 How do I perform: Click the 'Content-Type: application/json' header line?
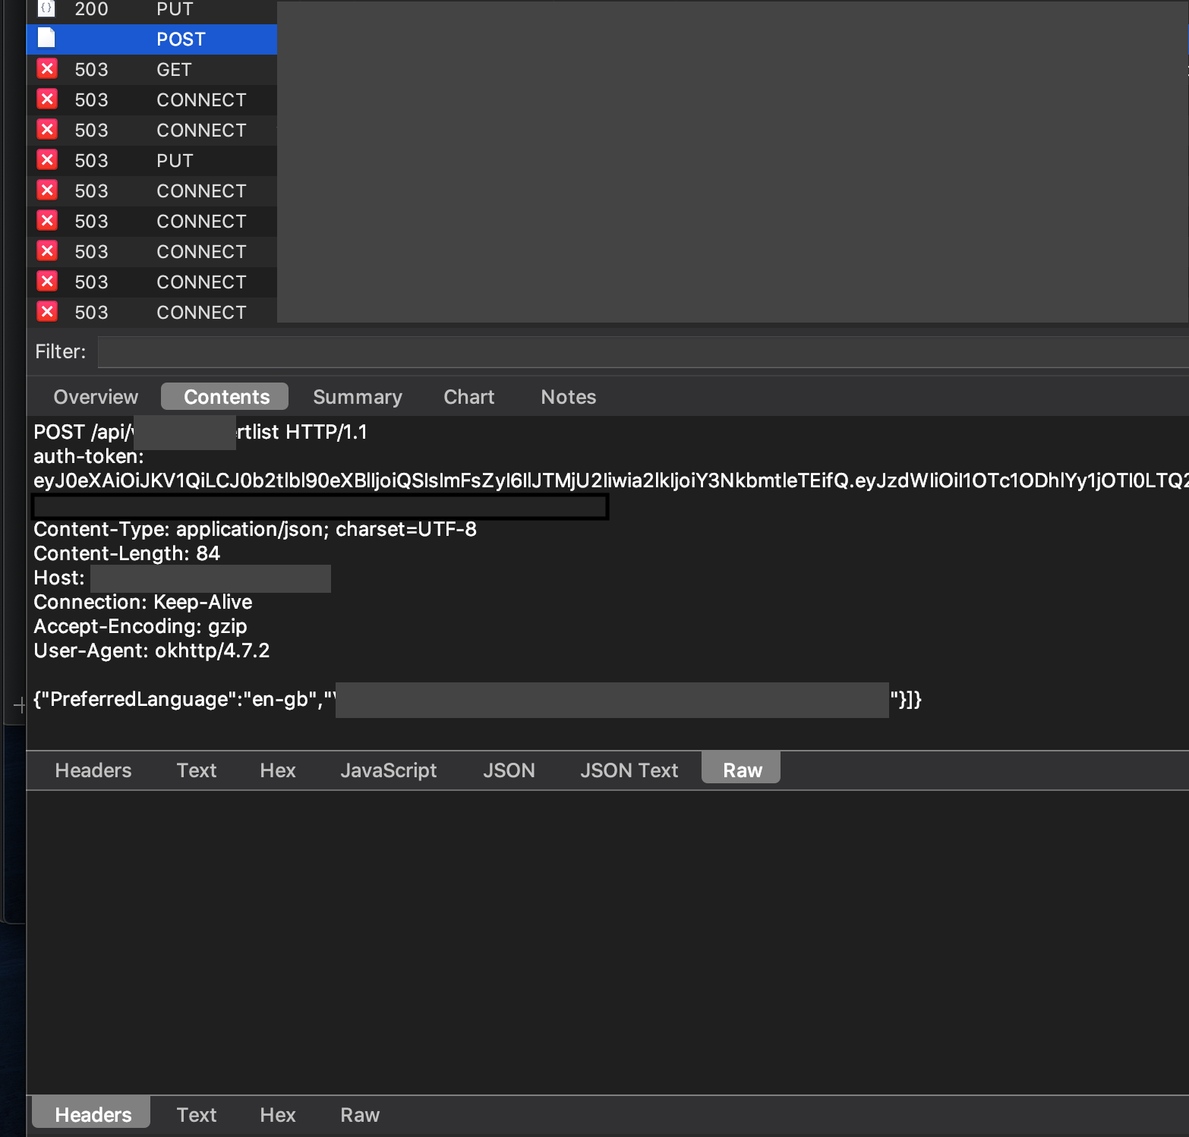click(x=255, y=529)
